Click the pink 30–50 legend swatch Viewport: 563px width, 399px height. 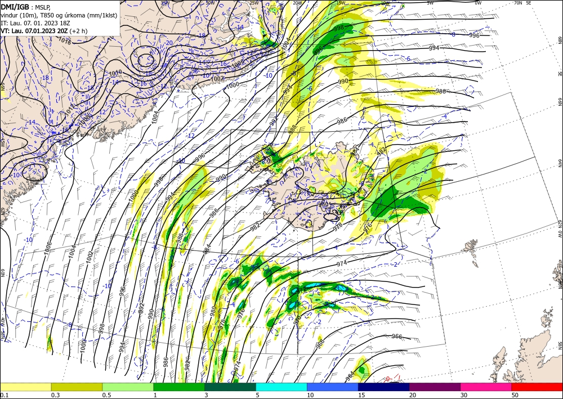[486, 387]
